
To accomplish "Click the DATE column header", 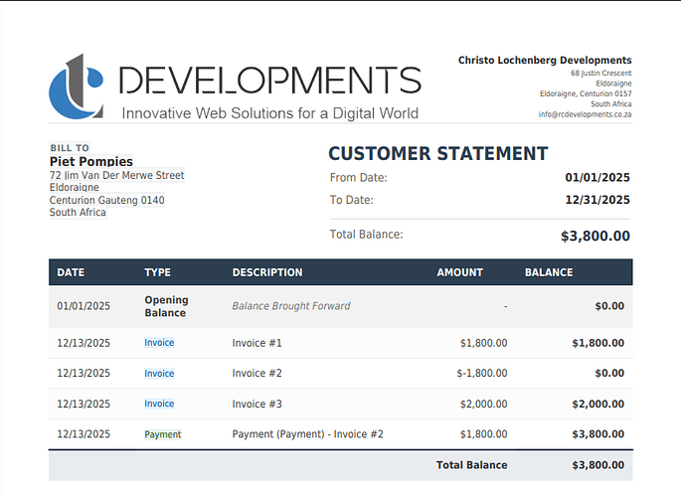I will coord(71,272).
